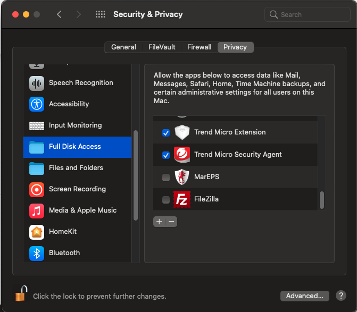Click the Accessibility figure icon
357x312 pixels.
click(x=36, y=104)
